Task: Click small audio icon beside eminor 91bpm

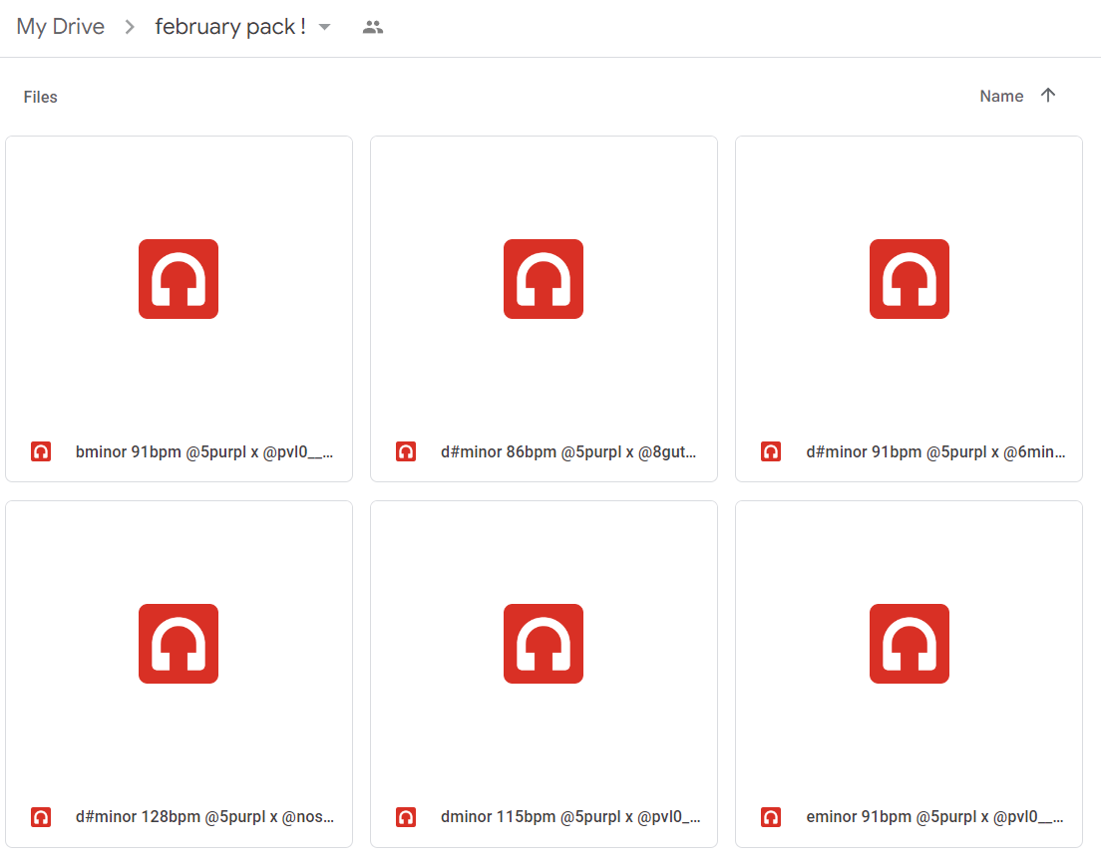Action: (x=771, y=817)
